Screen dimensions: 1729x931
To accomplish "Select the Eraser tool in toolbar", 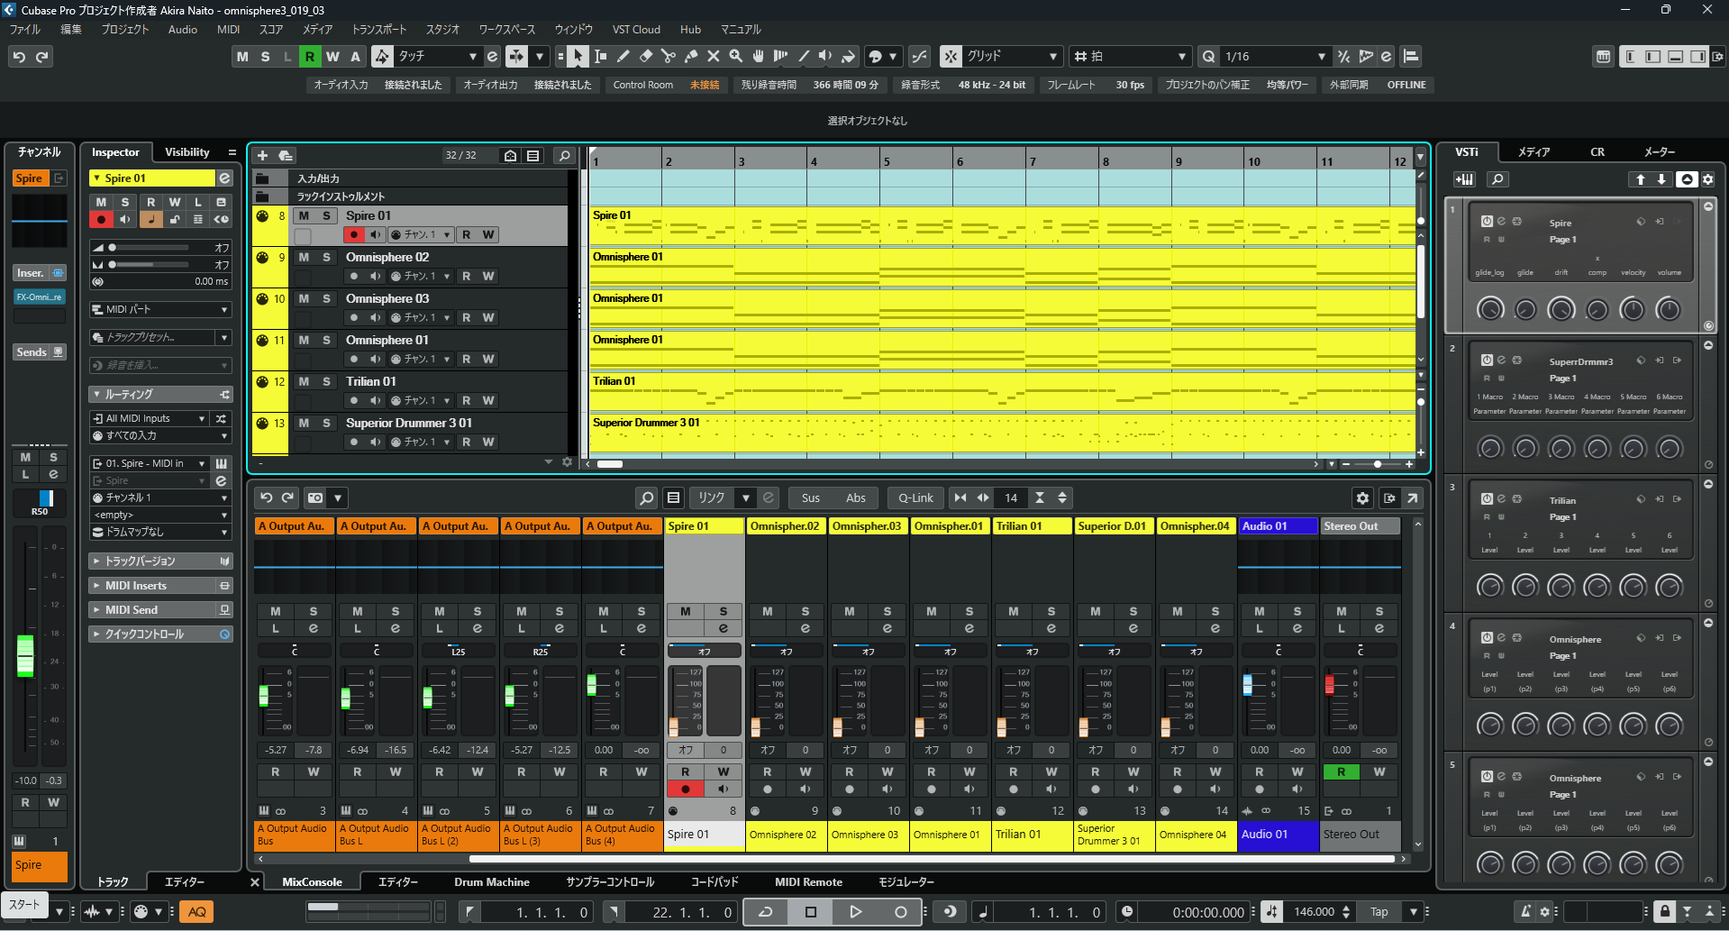I will [646, 57].
